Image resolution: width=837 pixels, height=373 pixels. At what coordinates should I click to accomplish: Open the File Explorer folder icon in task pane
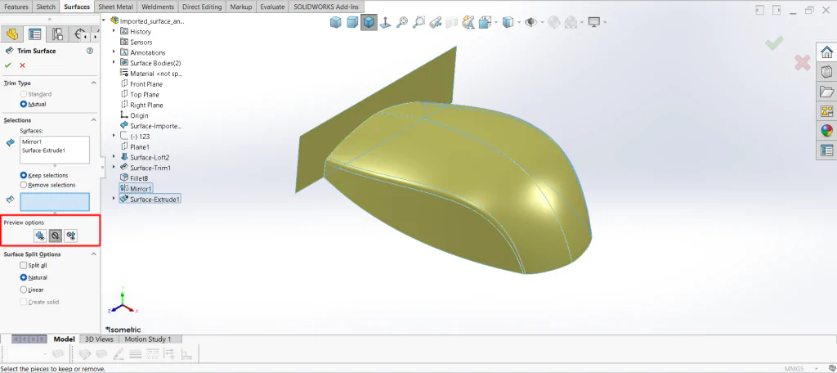coord(827,92)
